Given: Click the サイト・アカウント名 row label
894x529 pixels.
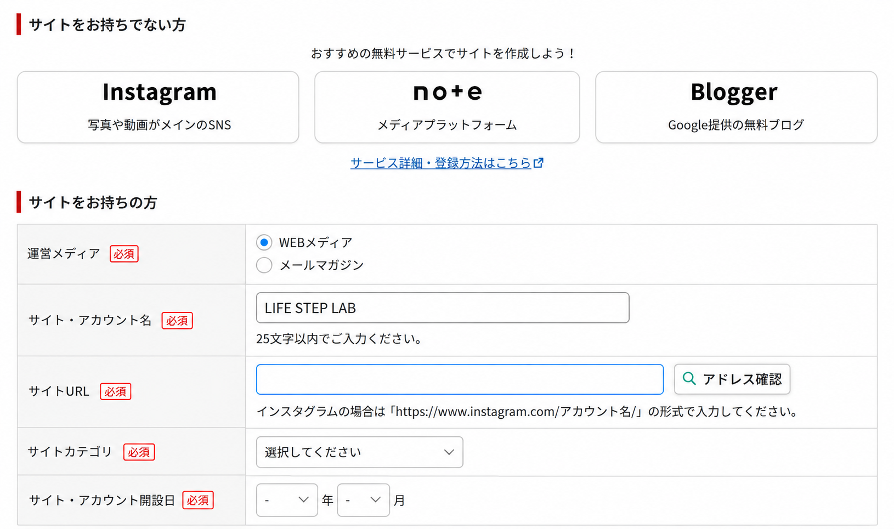Looking at the screenshot, I should click(x=90, y=320).
